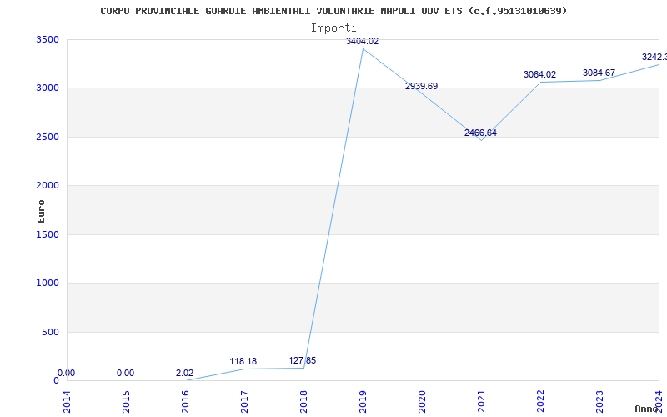Click the 2015 x-axis label
Screen dimensions: 667x417
(x=126, y=401)
